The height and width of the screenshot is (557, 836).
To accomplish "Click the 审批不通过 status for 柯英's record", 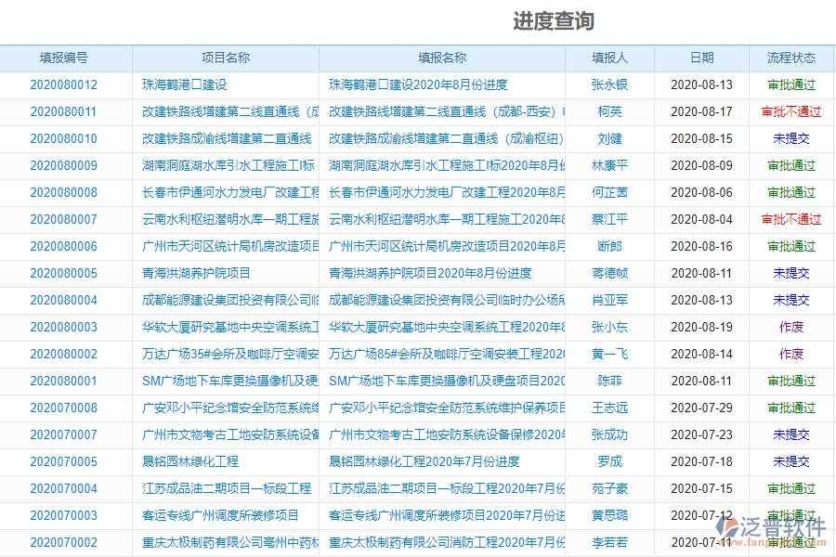I will tap(791, 110).
